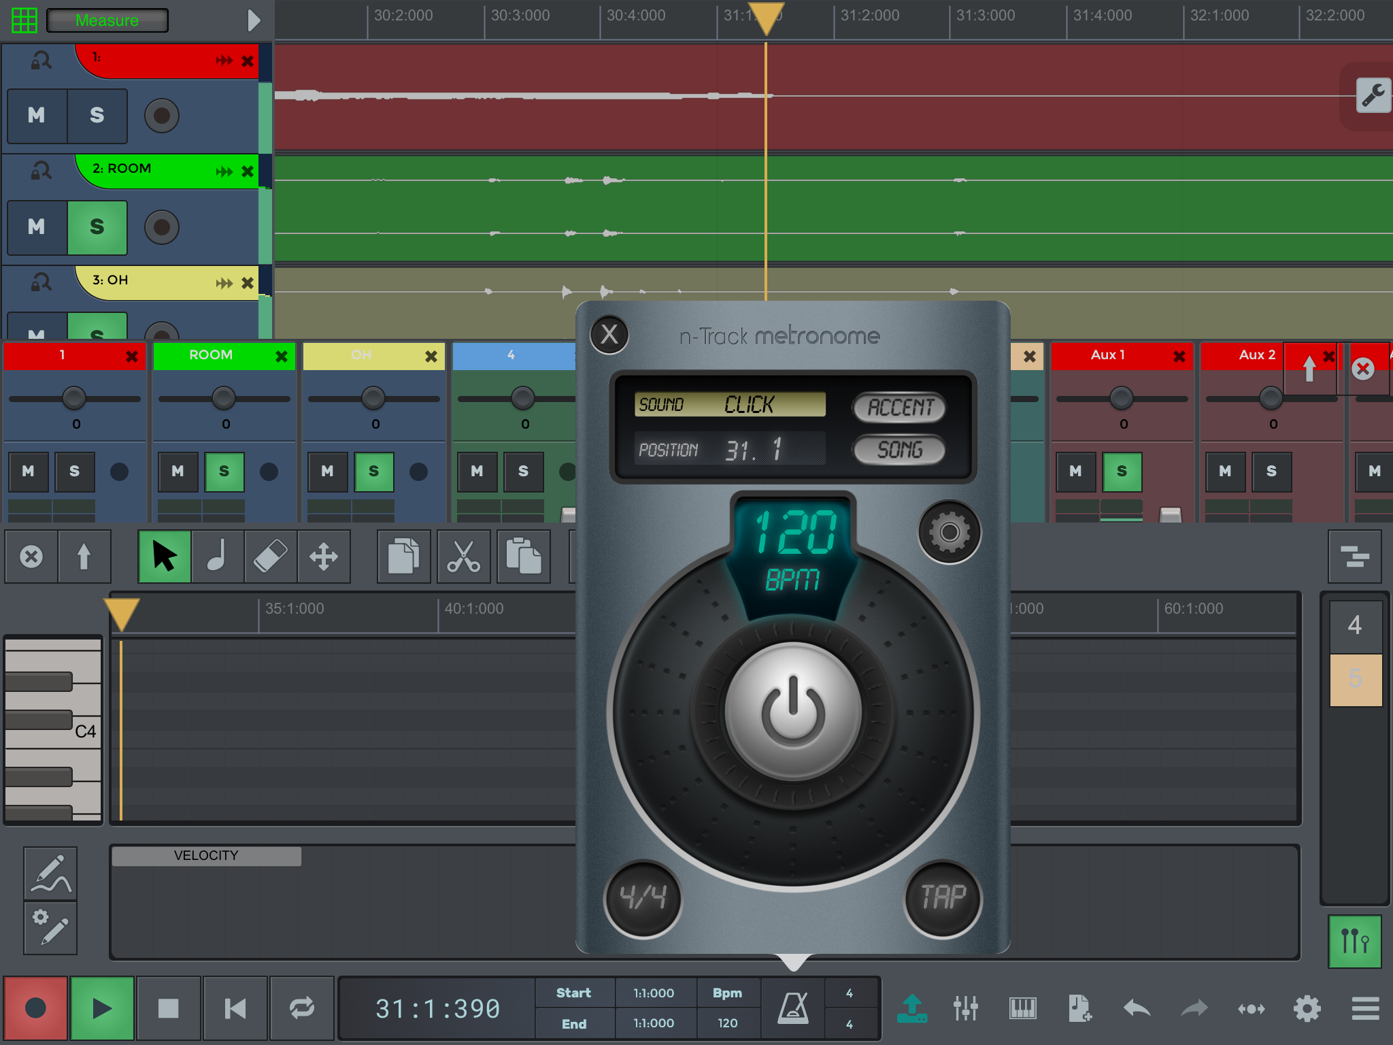The height and width of the screenshot is (1045, 1393).
Task: Open the mixer sliders icon in bottom bar
Action: click(965, 1008)
